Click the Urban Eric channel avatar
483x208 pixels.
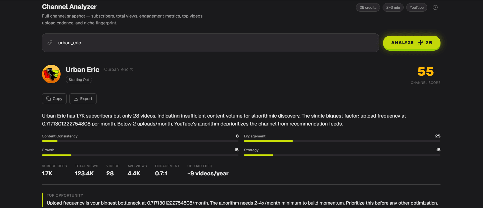pyautogui.click(x=51, y=74)
